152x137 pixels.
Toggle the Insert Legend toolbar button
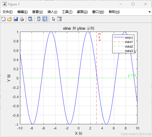pos(45,19)
